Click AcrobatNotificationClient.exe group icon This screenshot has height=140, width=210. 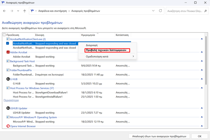(x=8, y=39)
